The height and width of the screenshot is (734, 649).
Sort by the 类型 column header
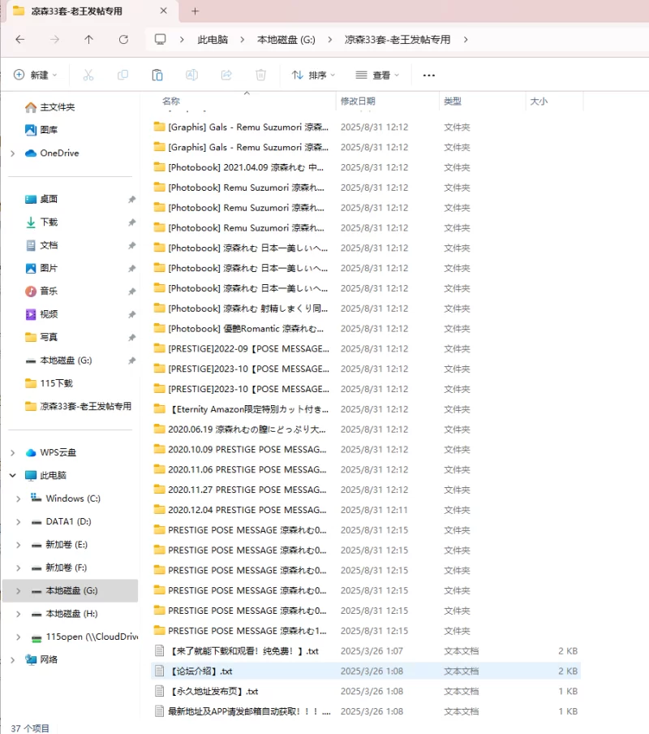453,101
